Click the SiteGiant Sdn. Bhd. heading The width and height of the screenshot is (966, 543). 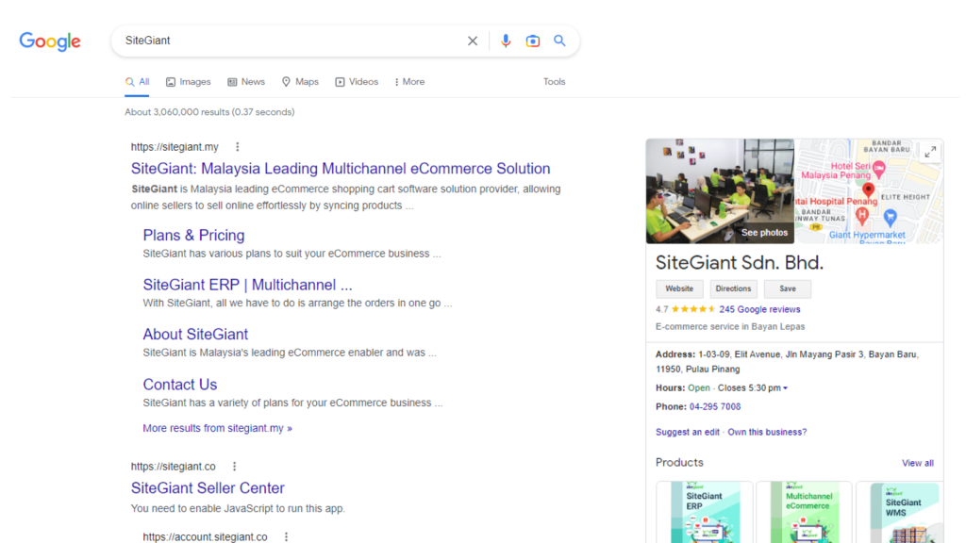(x=740, y=263)
